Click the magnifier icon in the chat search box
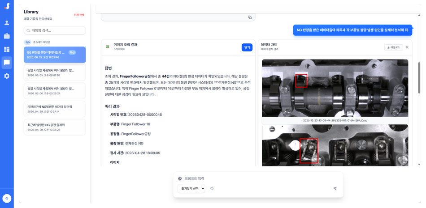The image size is (426, 208). [x=28, y=31]
